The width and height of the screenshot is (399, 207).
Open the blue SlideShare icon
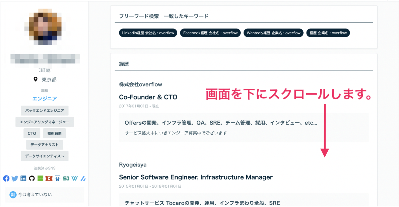pyautogui.click(x=57, y=178)
